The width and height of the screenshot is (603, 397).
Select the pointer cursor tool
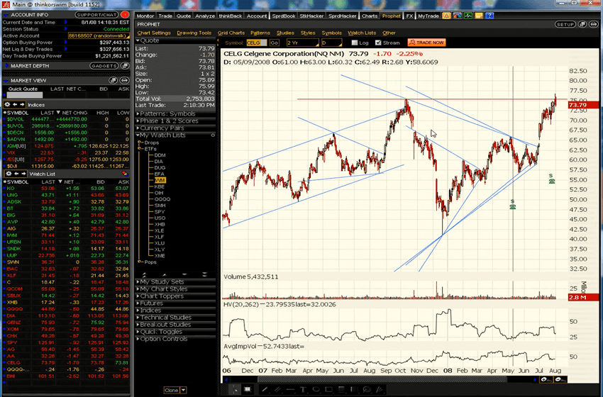tap(235, 389)
